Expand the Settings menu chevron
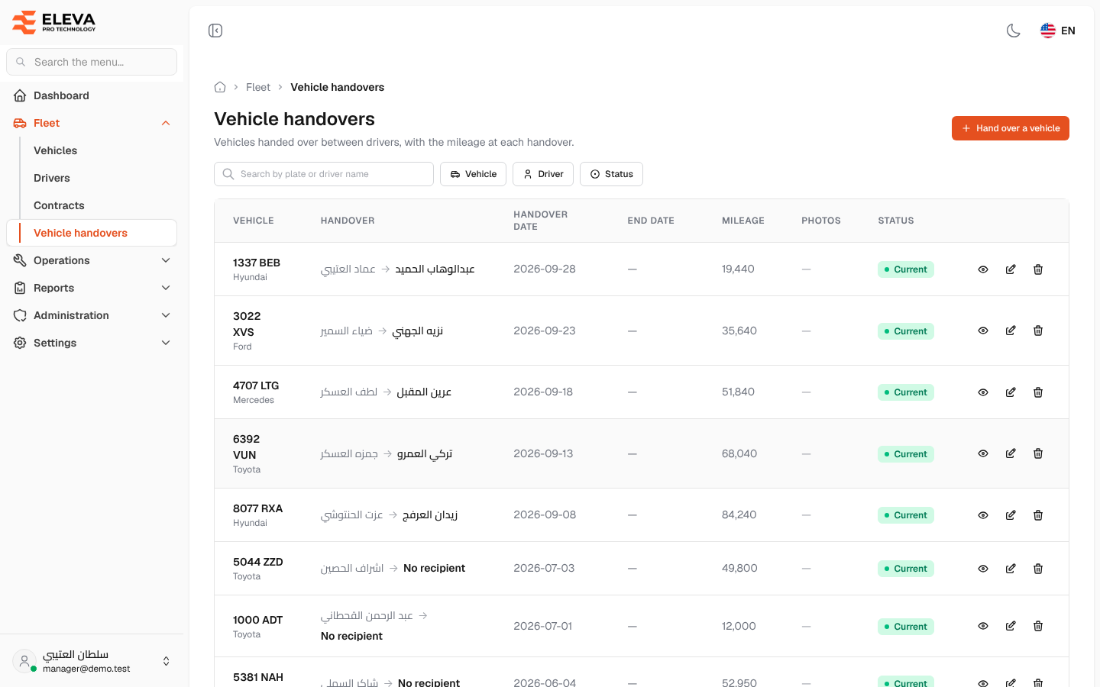The width and height of the screenshot is (1100, 687). point(166,343)
